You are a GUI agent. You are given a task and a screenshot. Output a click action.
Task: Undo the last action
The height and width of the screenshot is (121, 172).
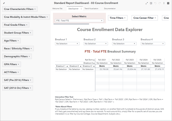click(x=155, y=3)
